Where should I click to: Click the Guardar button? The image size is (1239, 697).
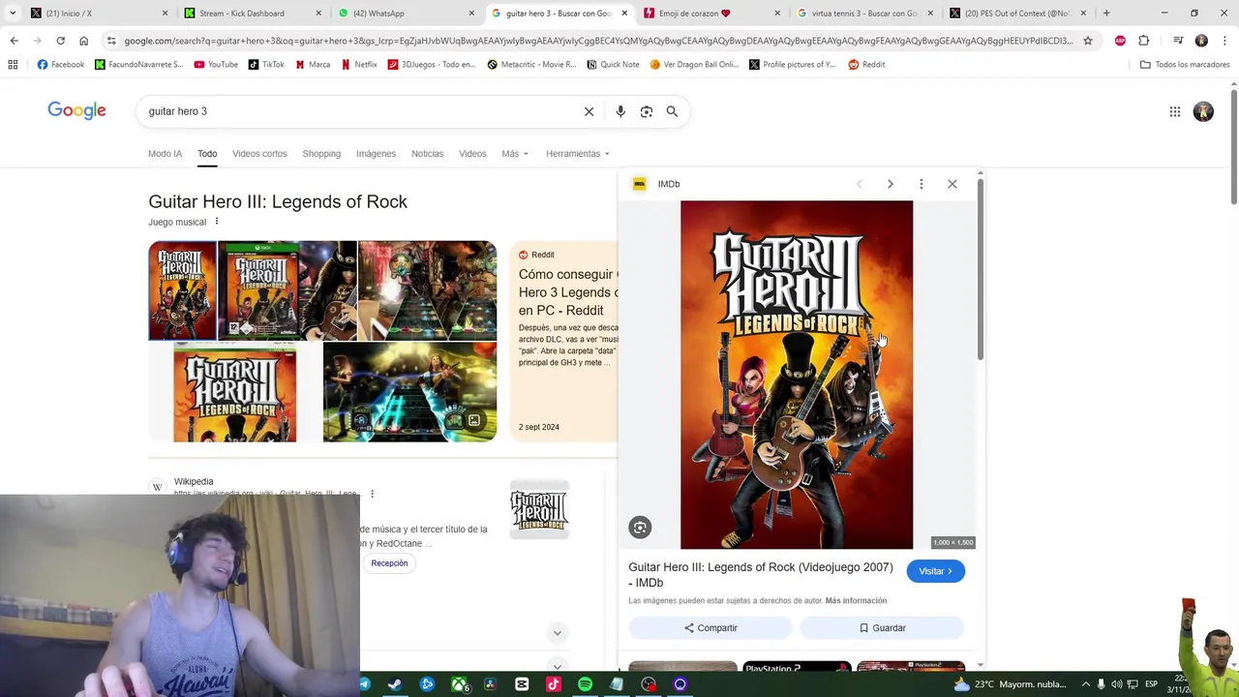[882, 628]
